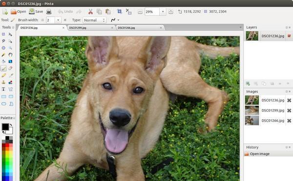Image resolution: width=293 pixels, height=181 pixels.
Task: Switch to the DSC01299.jpg tab
Action: tap(91, 28)
